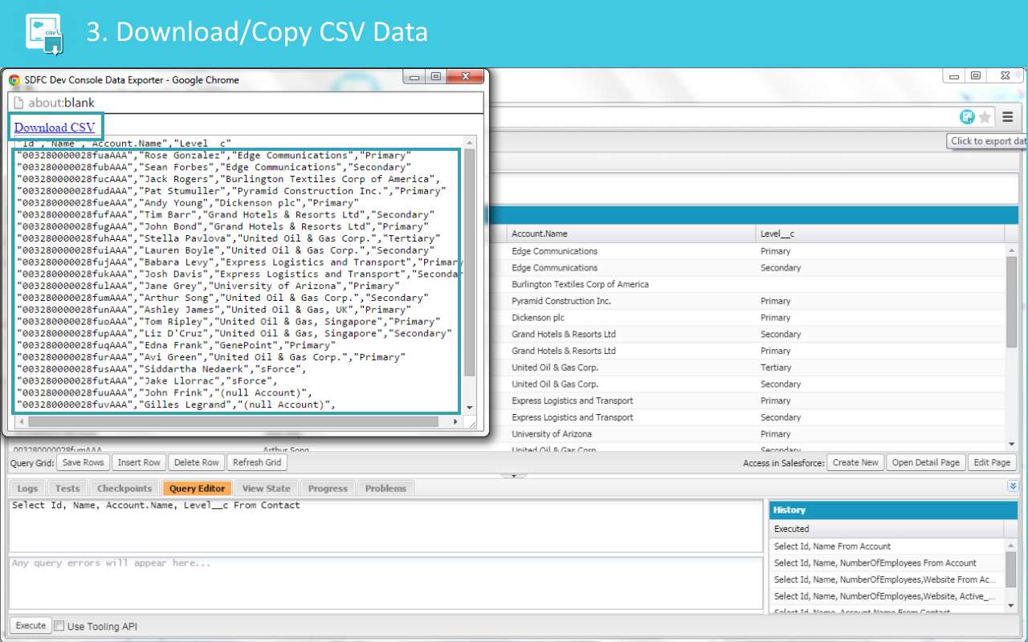1028x642 pixels.
Task: Click the about:blank address field
Action: pos(245,103)
